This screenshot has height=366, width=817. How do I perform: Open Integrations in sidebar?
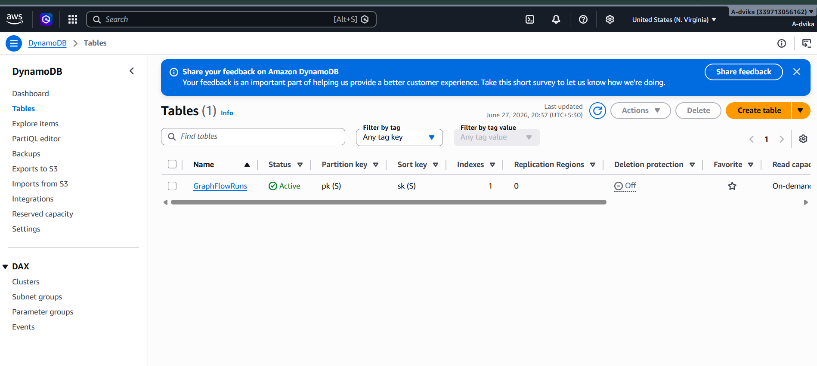33,199
